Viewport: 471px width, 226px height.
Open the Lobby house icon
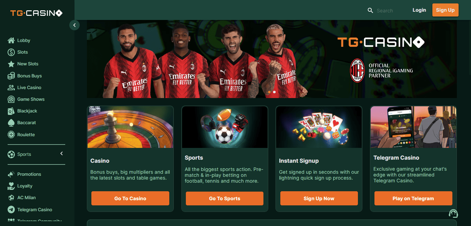tap(11, 41)
